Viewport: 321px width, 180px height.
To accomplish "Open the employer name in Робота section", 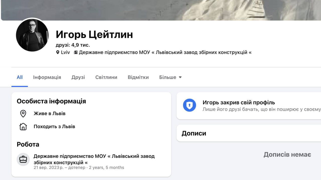I will 94,159.
